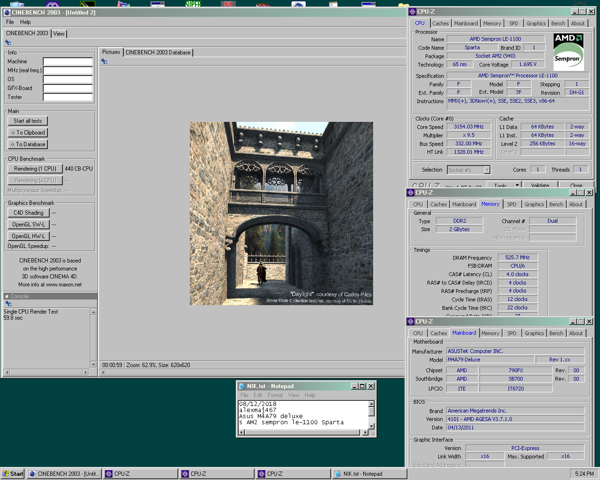Run the OpenGL HW-L benchmark
This screenshot has height=480, width=600.
[29, 236]
